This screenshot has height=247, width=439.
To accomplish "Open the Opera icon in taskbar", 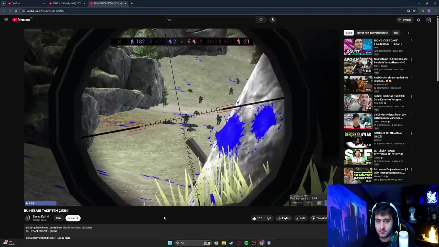I will pyautogui.click(x=239, y=243).
